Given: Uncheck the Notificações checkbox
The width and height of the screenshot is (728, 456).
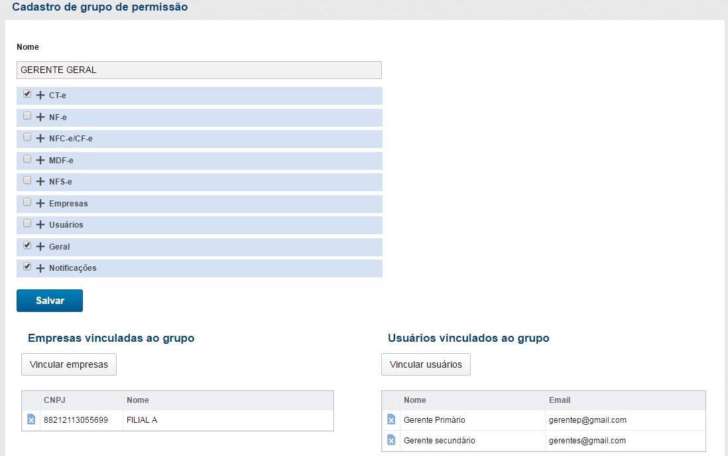Looking at the screenshot, I should [27, 267].
